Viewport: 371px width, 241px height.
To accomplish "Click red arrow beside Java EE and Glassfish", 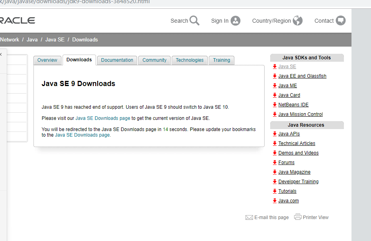I will coord(275,76).
